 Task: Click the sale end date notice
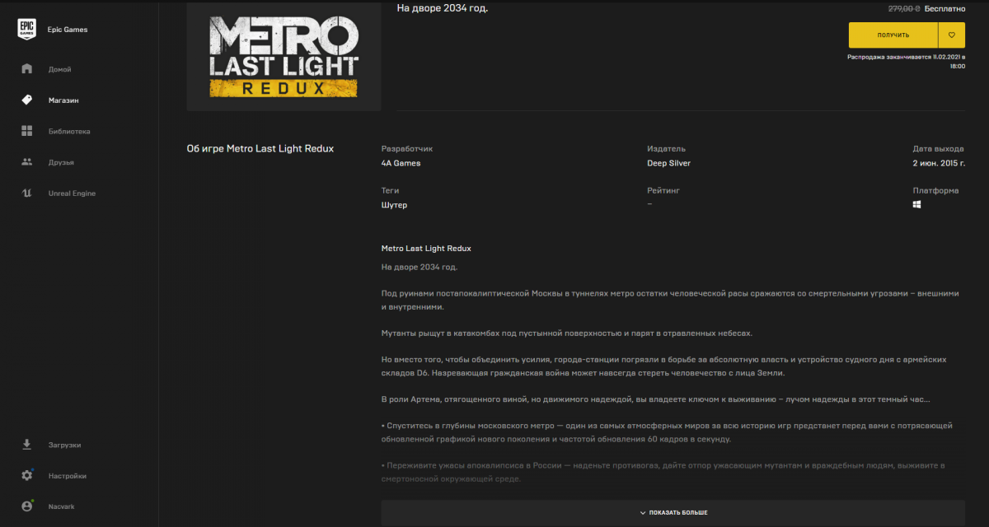(907, 62)
